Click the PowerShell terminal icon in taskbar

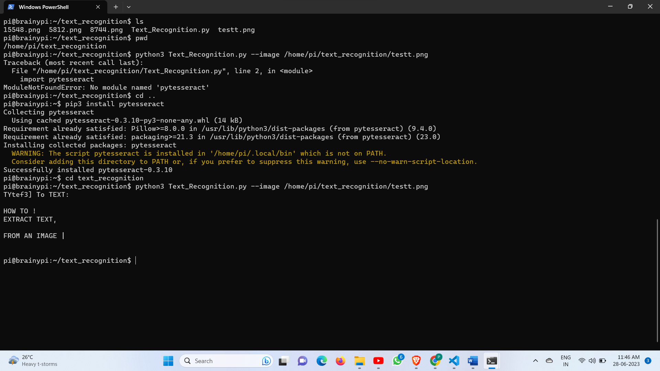492,361
